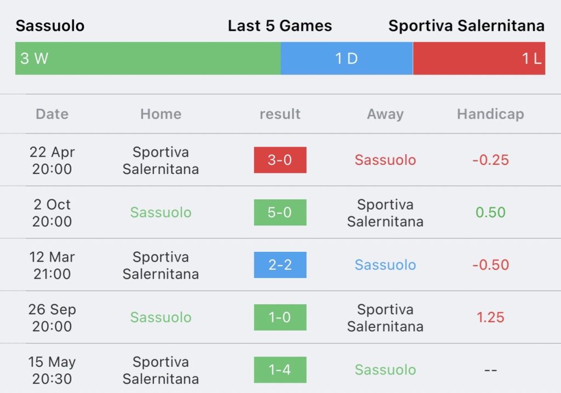The width and height of the screenshot is (561, 393).
Task: Click the Home column header
Action: 161,114
